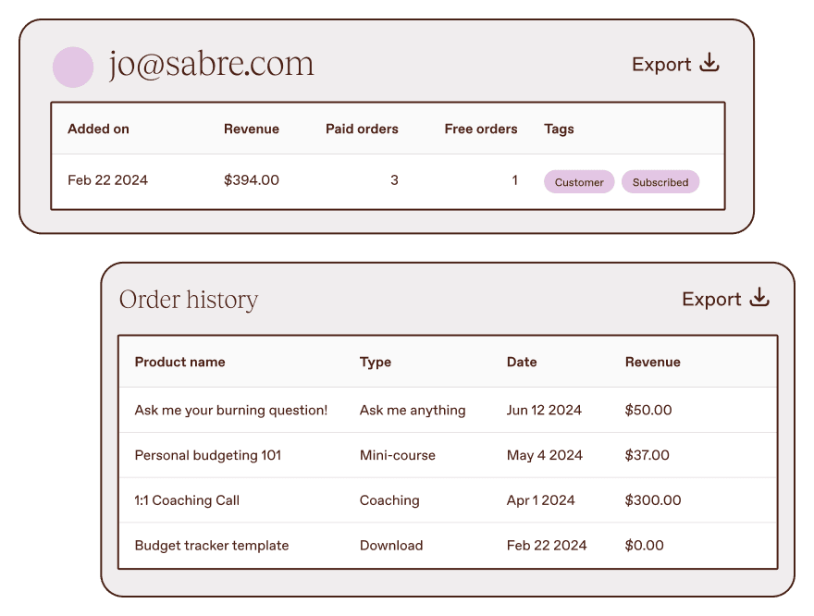Select the Subscribed tag
Screen dimensions: 814x616
660,182
